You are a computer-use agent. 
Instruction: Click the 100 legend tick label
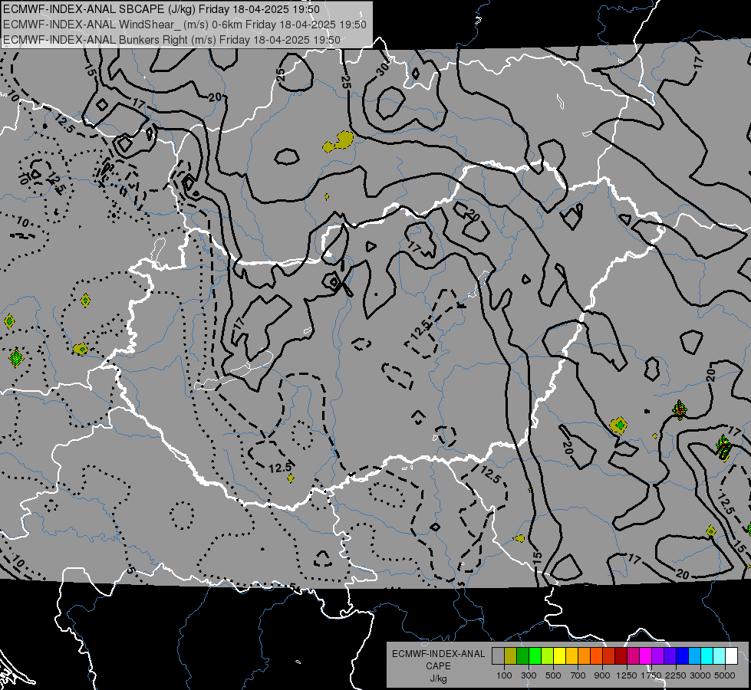tap(504, 675)
